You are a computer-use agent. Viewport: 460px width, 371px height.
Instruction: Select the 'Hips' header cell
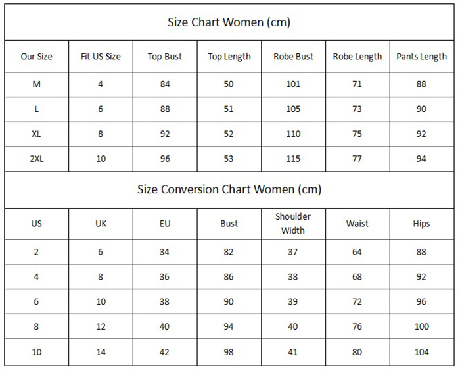coord(421,224)
